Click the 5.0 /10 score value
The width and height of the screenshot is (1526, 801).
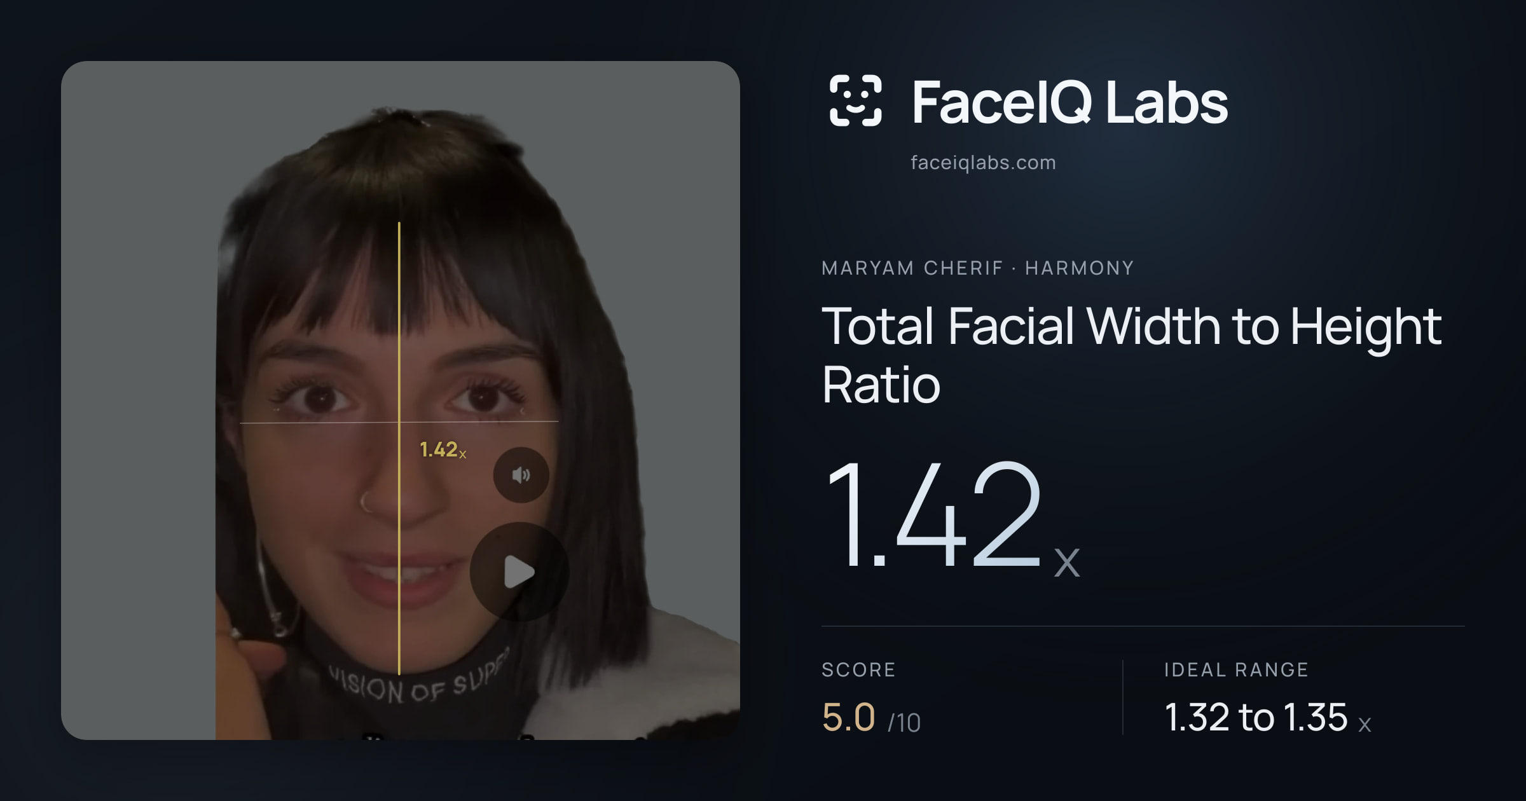(x=871, y=717)
